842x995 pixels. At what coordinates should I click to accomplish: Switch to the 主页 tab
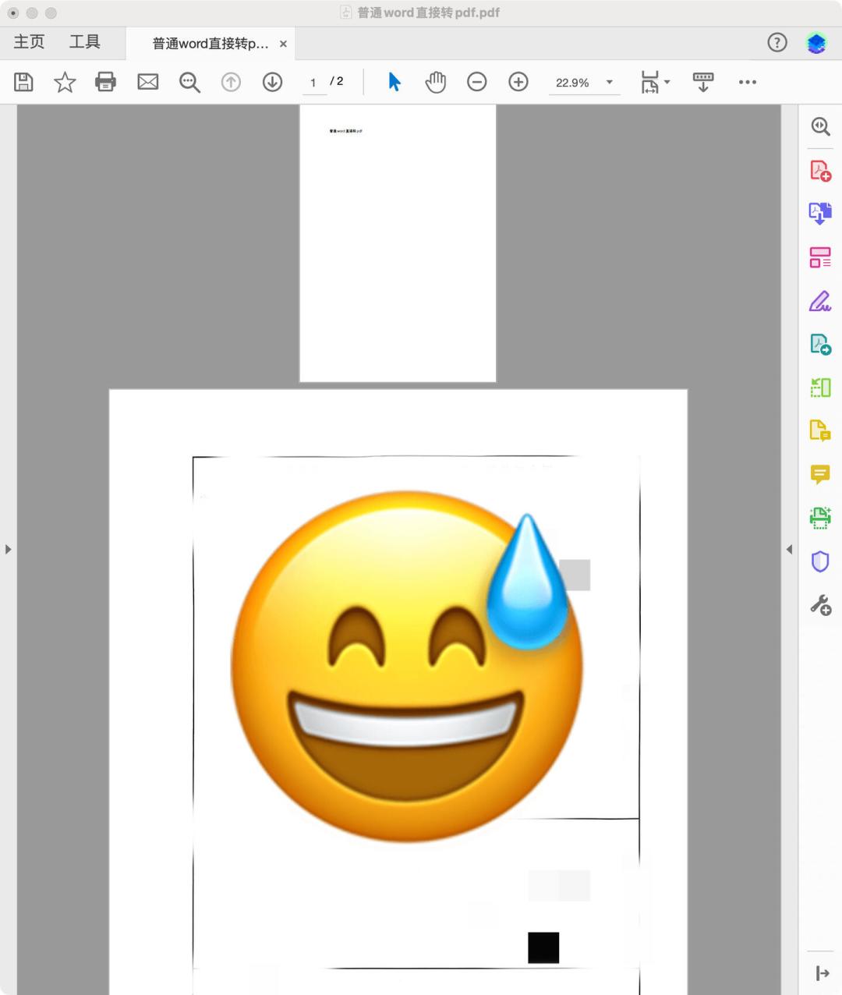click(29, 42)
